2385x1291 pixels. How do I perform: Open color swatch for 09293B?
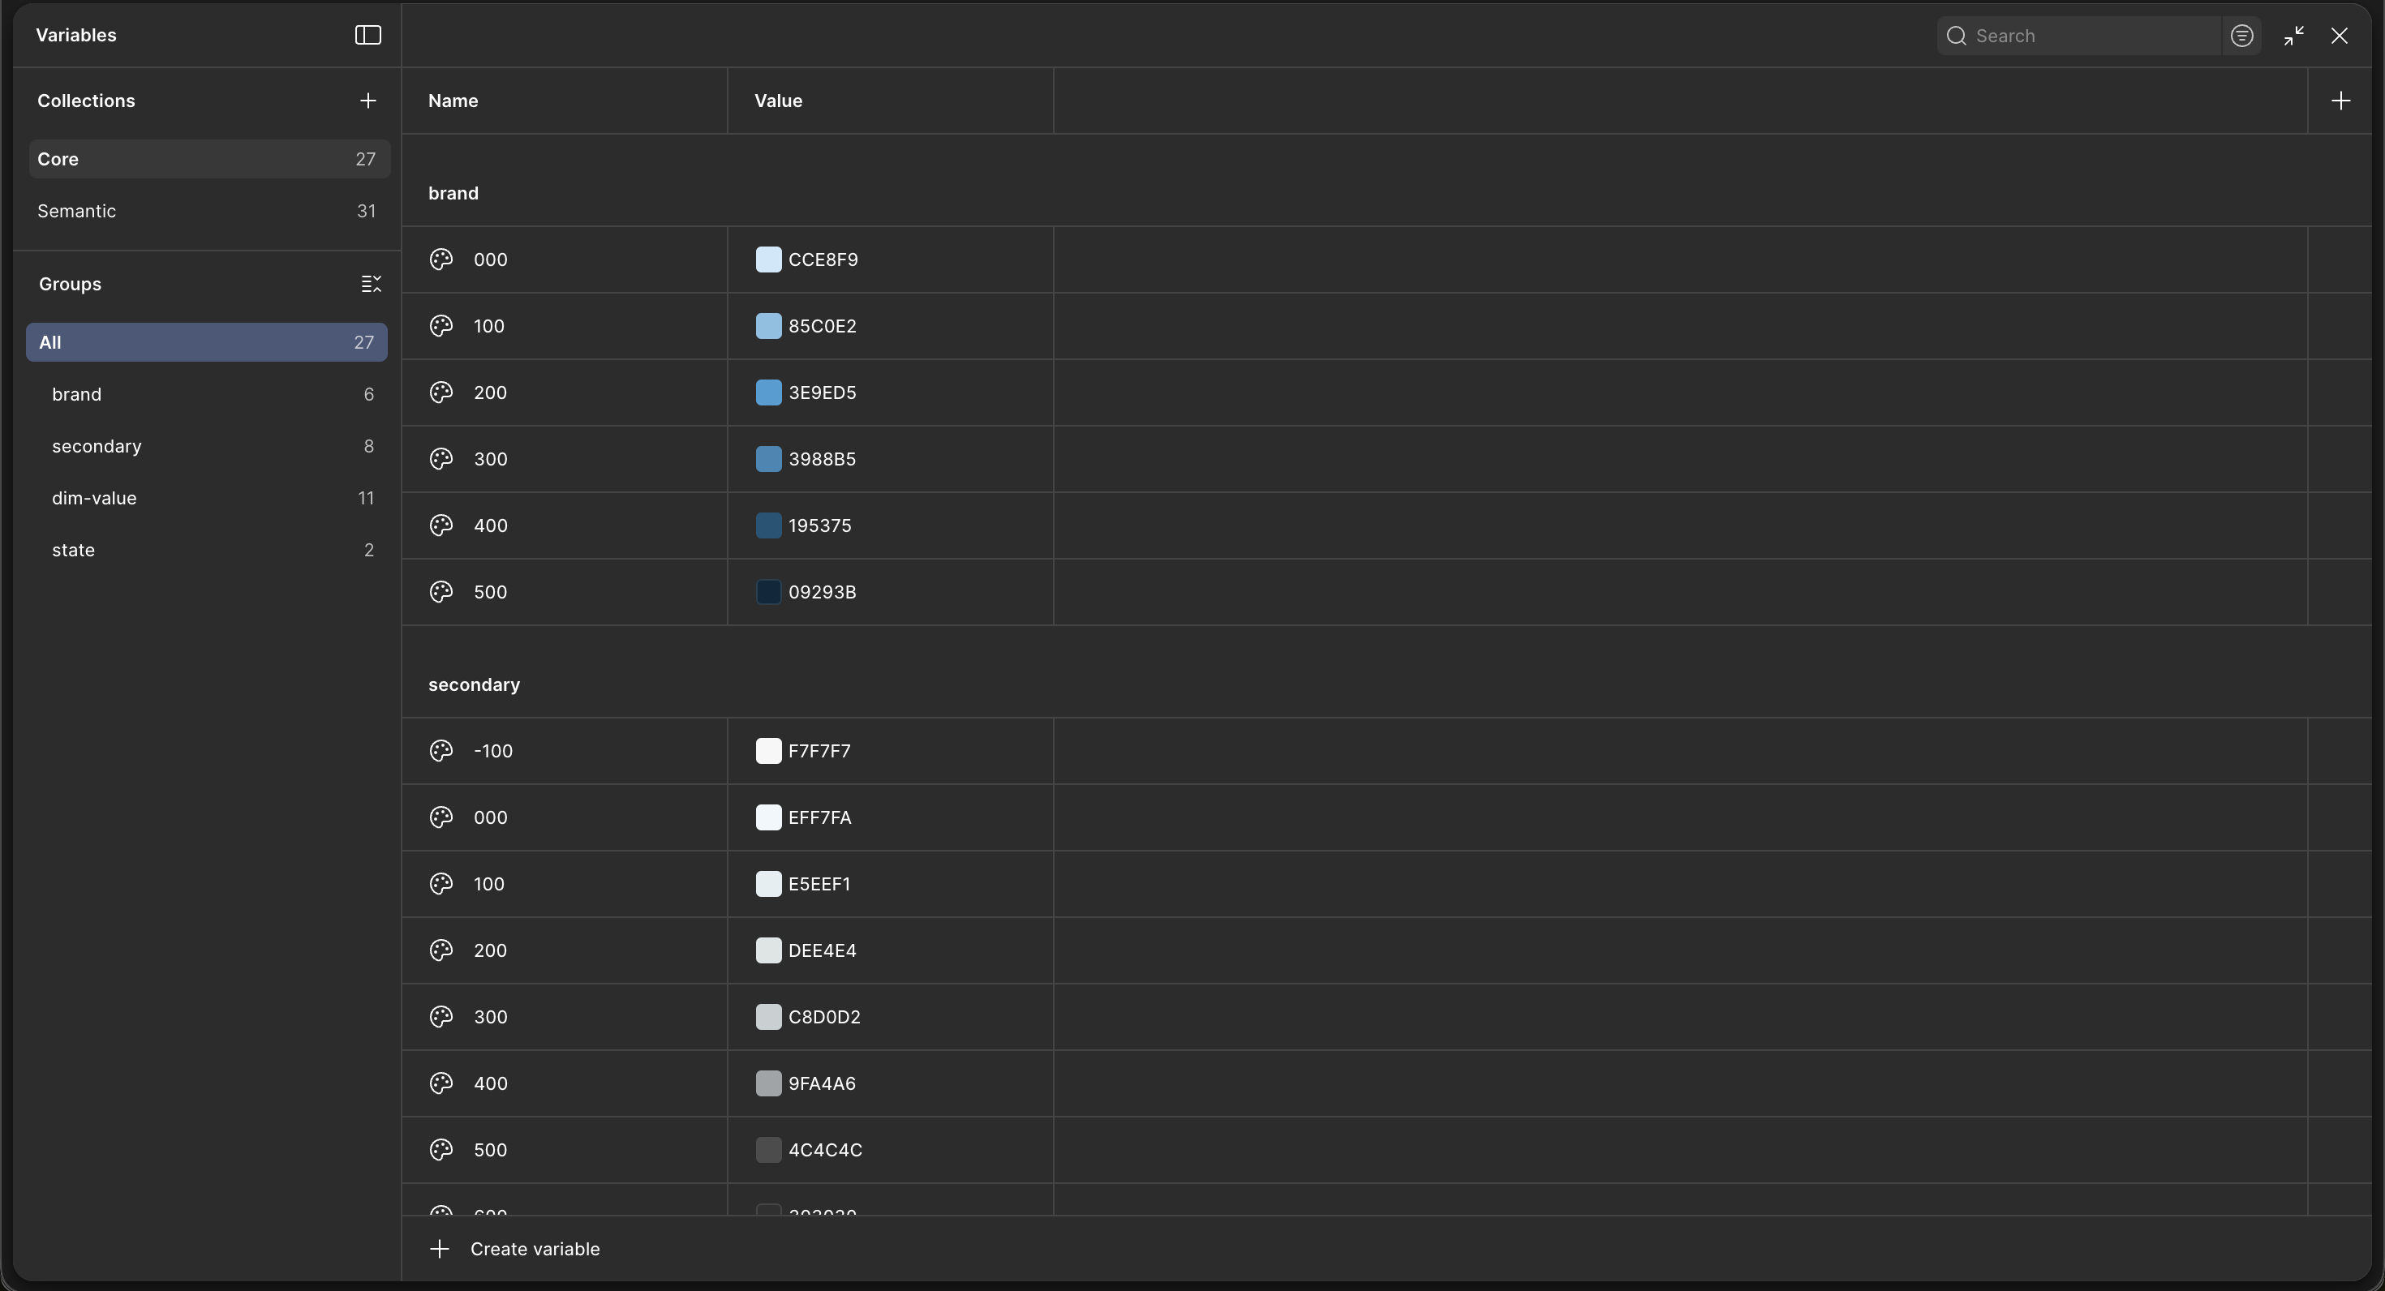coord(768,592)
